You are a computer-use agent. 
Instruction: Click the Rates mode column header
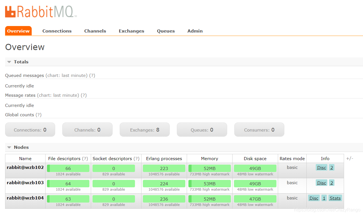(x=292, y=159)
